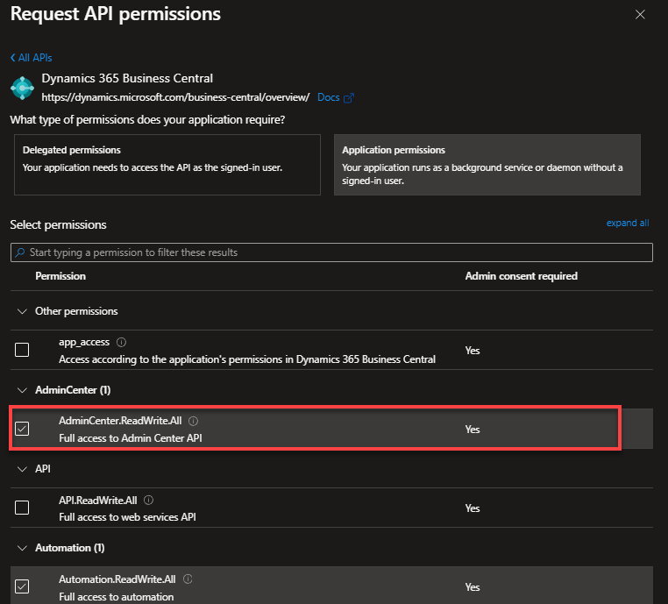Click the 'What type of permissions' question text
This screenshot has width=668, height=604.
point(147,120)
